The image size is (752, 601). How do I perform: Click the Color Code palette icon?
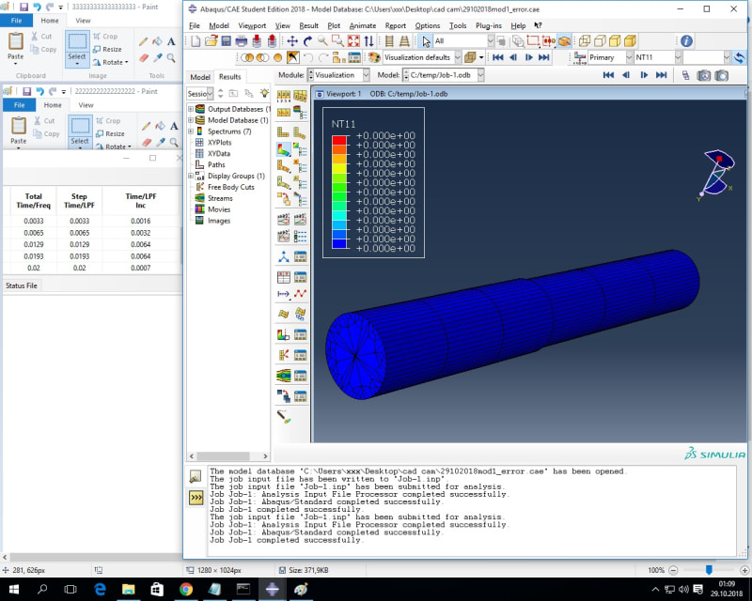374,57
